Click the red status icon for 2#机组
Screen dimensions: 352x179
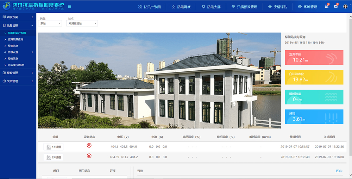(x=89, y=155)
